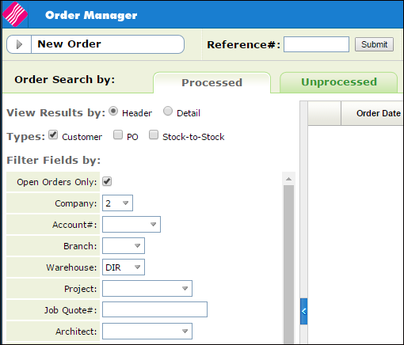
Task: Uncheck the Customer type checkbox
Action: point(53,135)
